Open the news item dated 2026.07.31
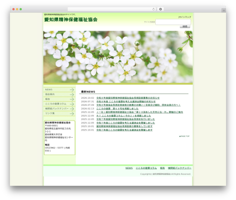 tap(126, 102)
